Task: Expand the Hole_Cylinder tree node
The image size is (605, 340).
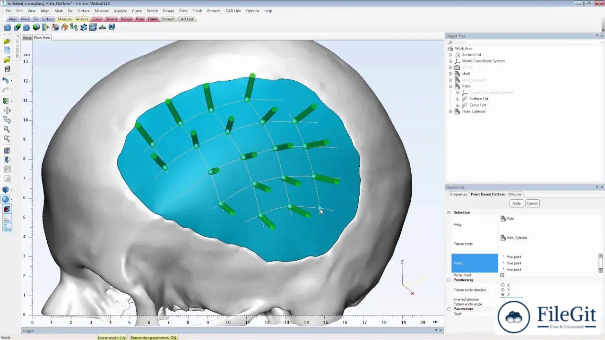Action: pyautogui.click(x=450, y=111)
